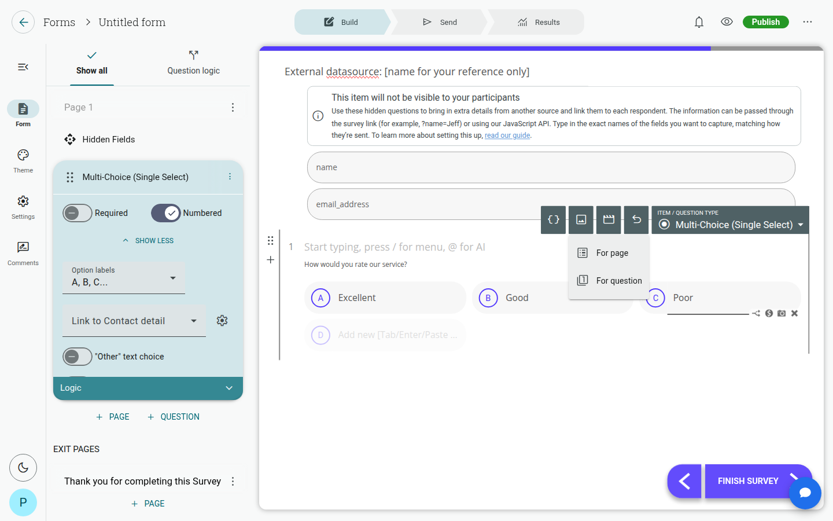Open the Settings gear in the sidebar
833x521 pixels.
click(23, 207)
